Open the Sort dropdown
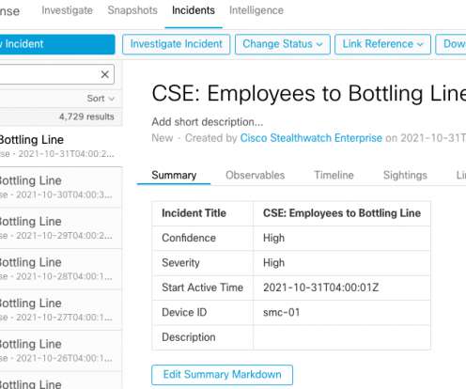 (x=101, y=99)
